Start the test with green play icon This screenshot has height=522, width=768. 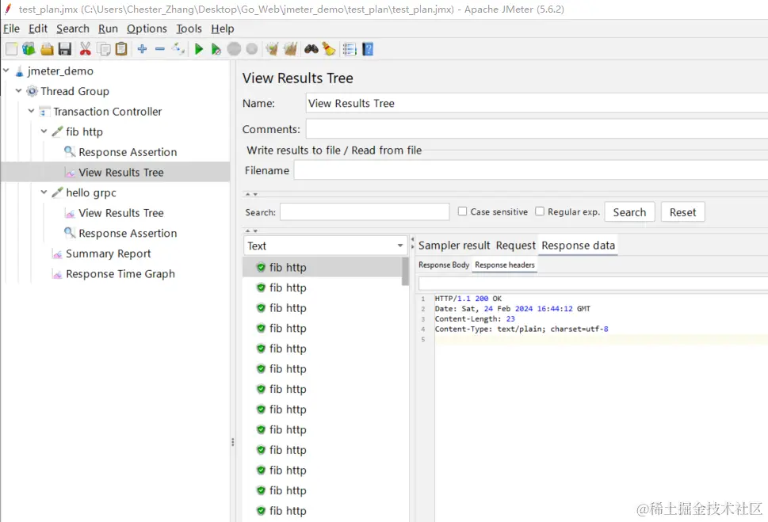(198, 49)
